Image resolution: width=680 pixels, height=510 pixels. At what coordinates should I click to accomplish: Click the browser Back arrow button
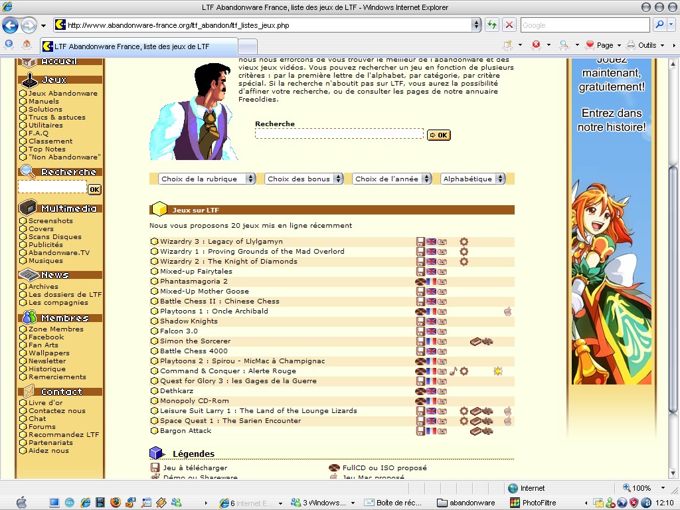(x=11, y=25)
